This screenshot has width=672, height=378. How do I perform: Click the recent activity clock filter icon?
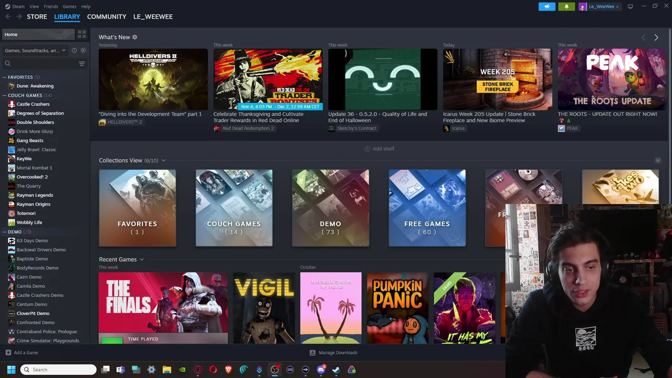coord(74,50)
